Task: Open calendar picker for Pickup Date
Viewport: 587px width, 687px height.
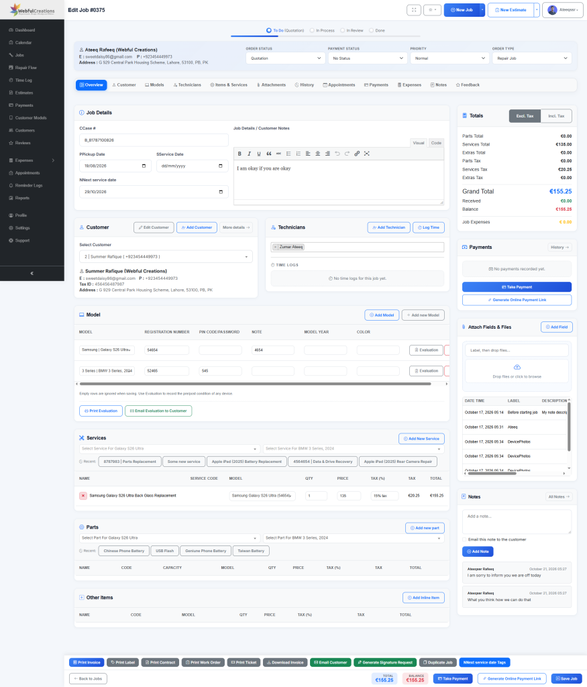Action: [144, 166]
